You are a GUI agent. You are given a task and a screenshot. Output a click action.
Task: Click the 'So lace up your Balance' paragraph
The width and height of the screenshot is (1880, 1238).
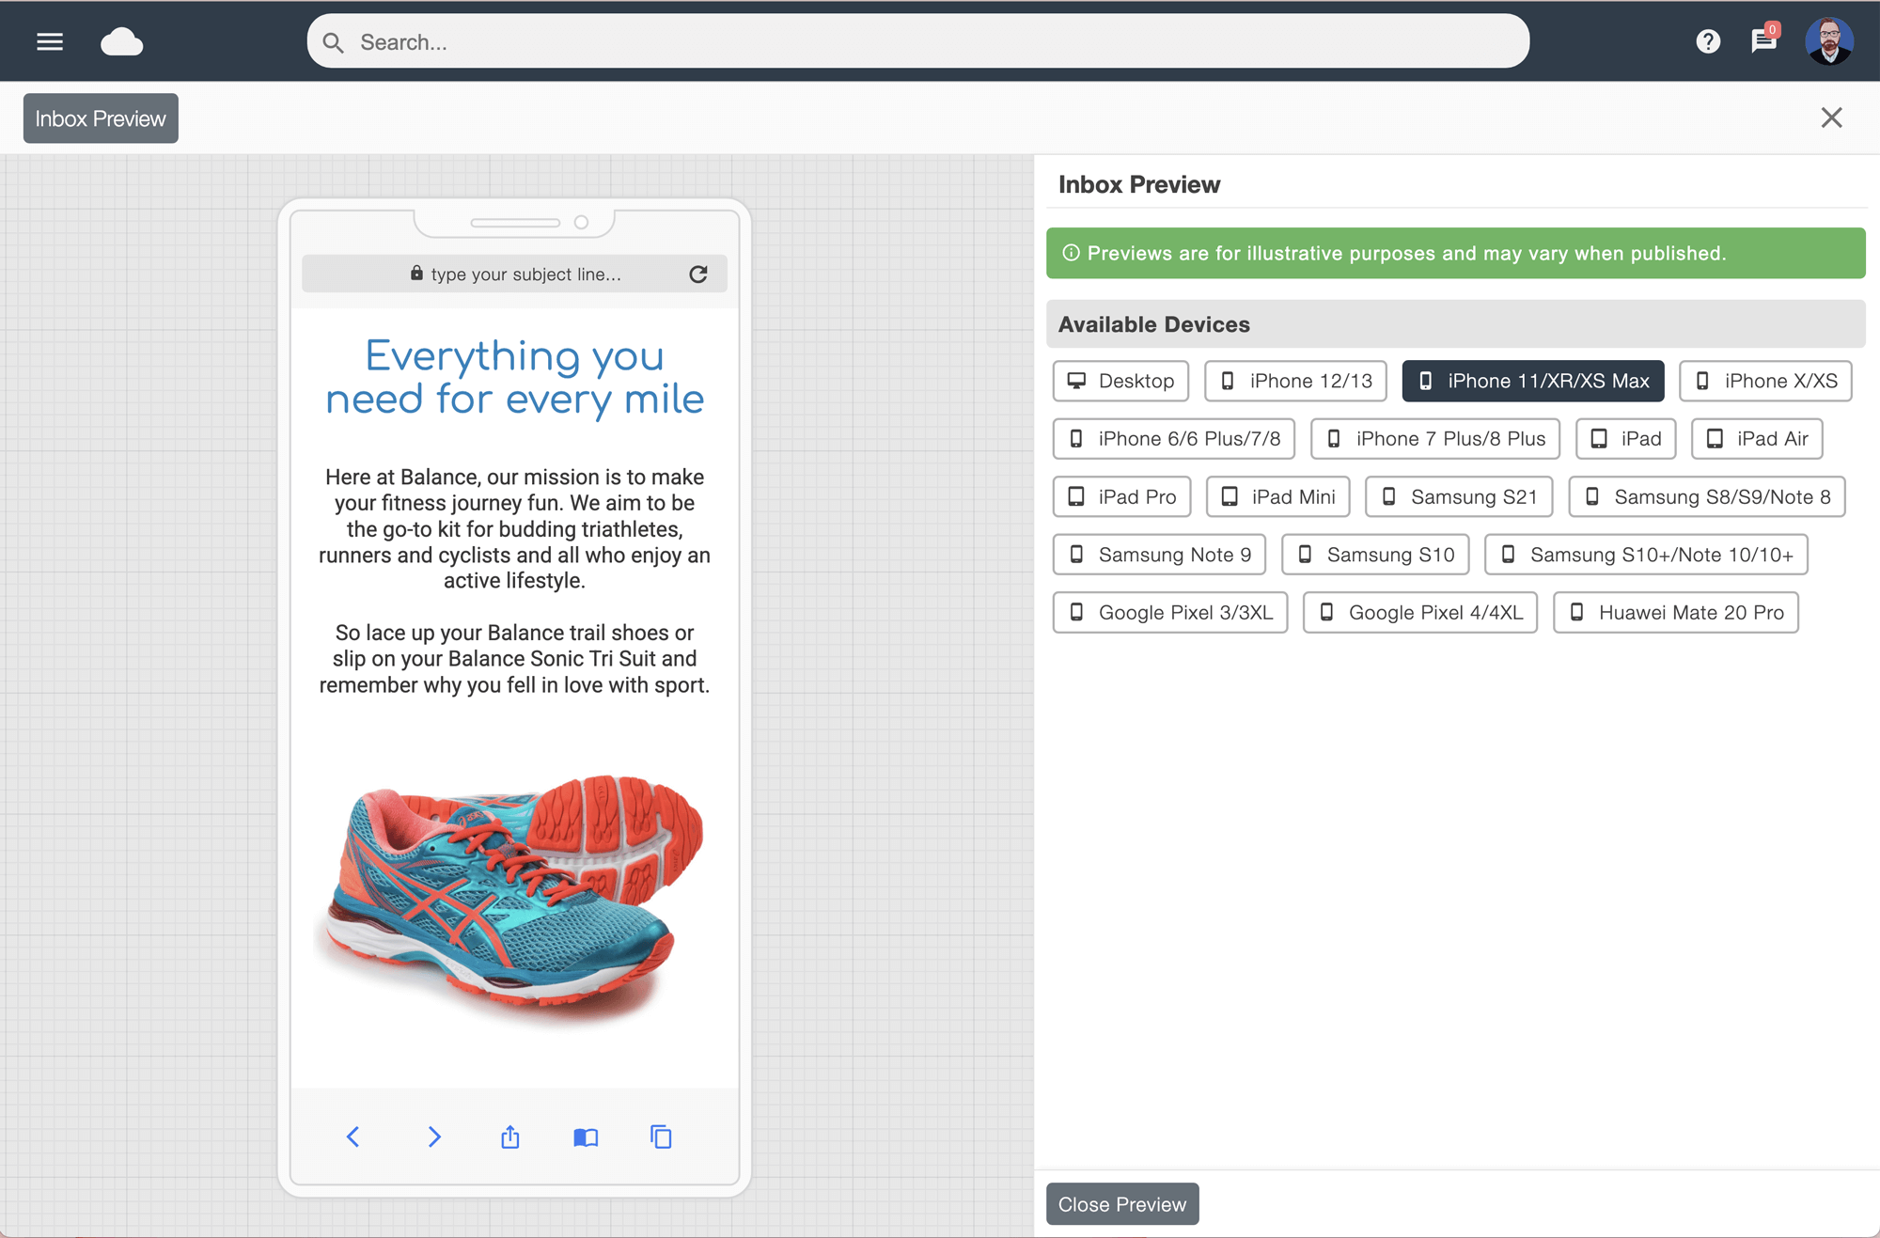tap(514, 659)
